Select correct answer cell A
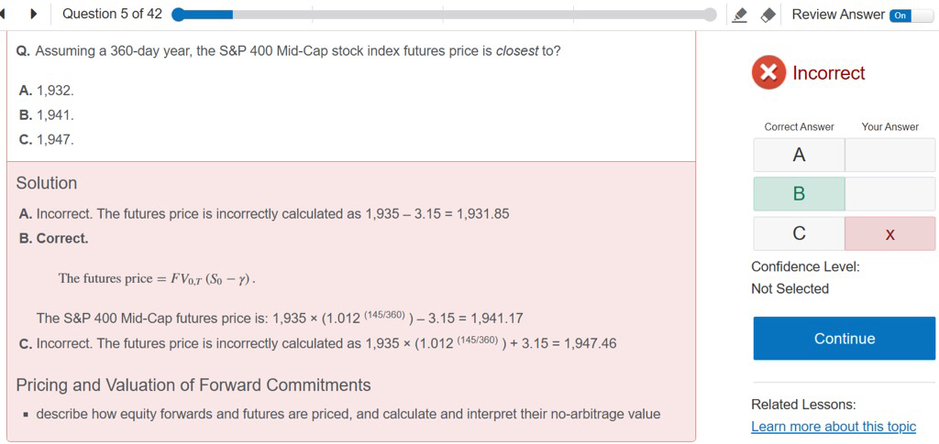The height and width of the screenshot is (444, 939). [799, 156]
